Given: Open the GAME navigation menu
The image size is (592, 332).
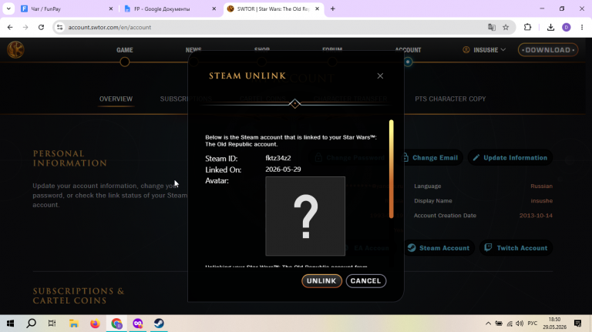Looking at the screenshot, I should pyautogui.click(x=125, y=50).
